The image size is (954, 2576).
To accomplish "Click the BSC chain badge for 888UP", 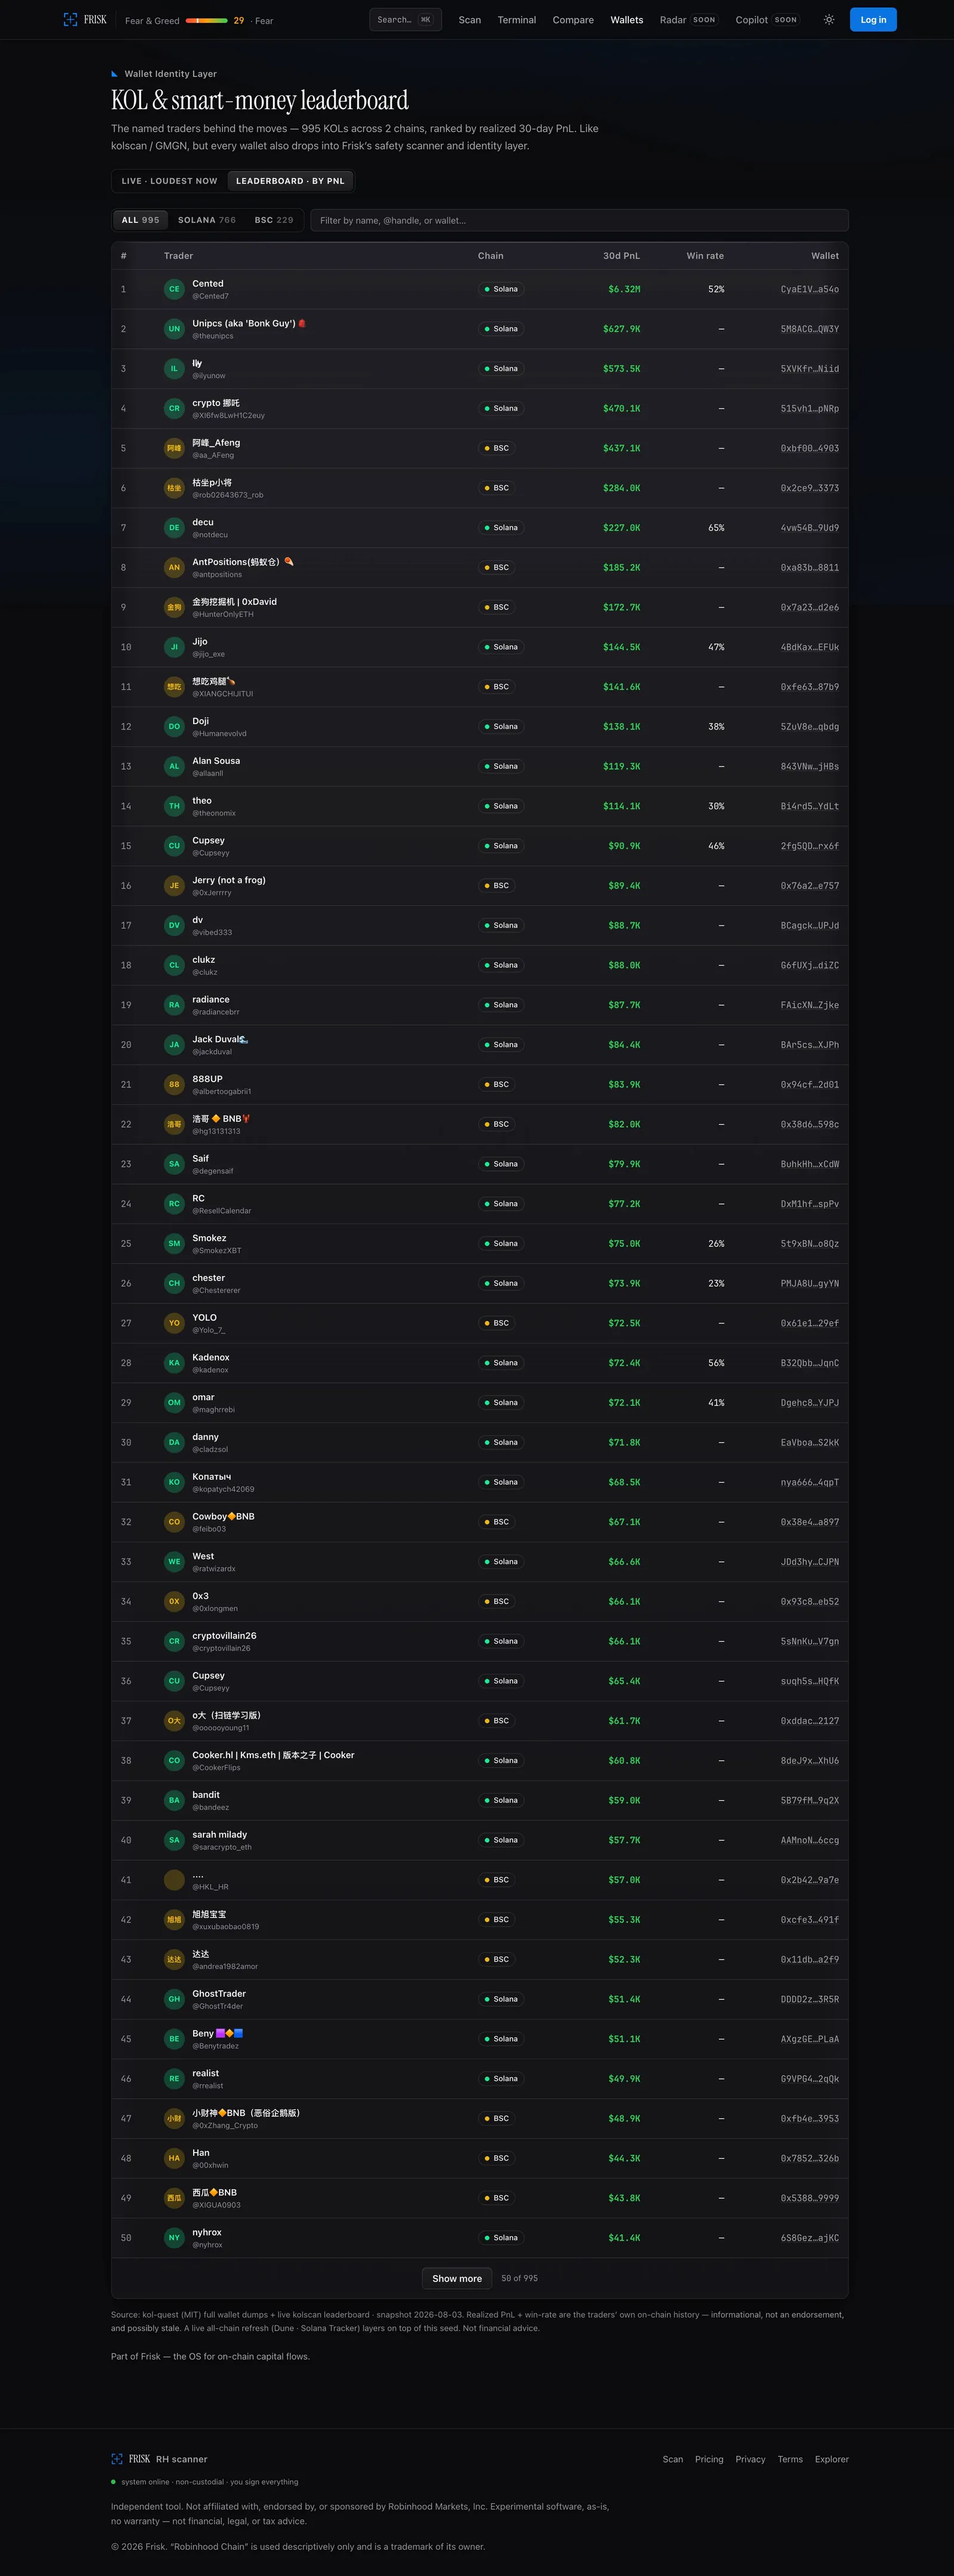I will pos(497,1084).
